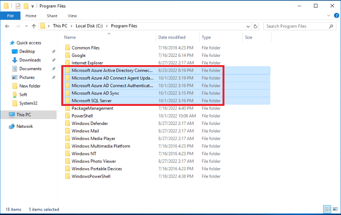Open Help with the question mark icon
The image size is (341, 215).
click(x=336, y=16)
